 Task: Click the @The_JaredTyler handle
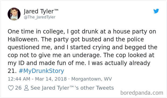(x=40, y=17)
